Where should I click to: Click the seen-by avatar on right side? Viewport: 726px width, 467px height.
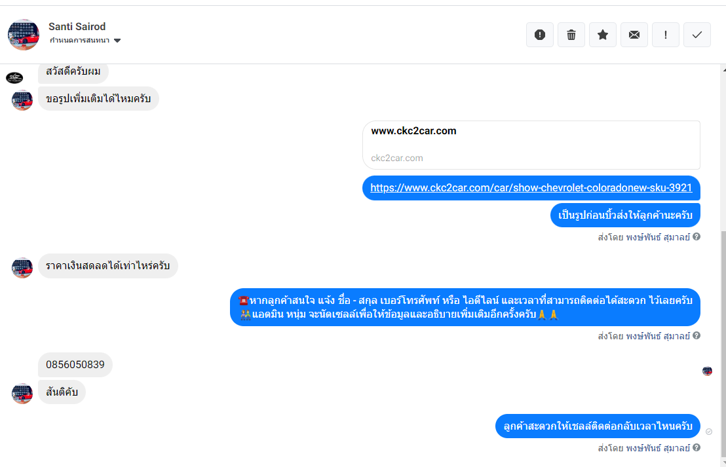(707, 371)
